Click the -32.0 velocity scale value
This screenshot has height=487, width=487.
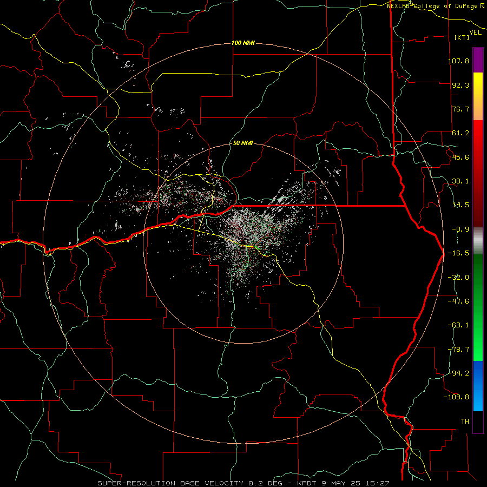[x=458, y=278]
